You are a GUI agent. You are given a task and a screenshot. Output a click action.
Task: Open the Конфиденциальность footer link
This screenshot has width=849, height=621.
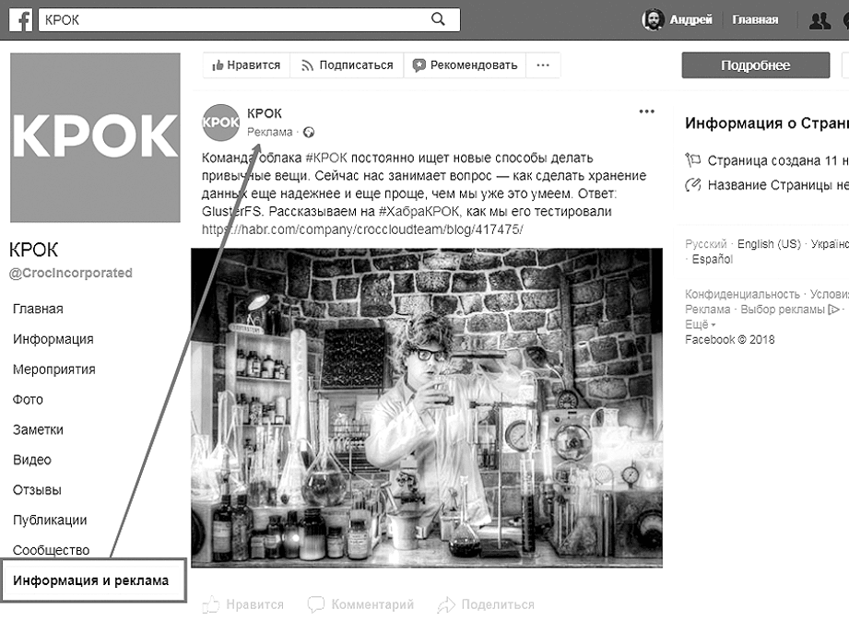[x=742, y=294]
